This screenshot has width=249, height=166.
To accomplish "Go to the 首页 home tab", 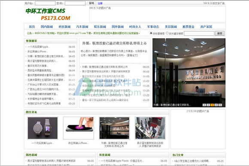I will (x=32, y=27).
